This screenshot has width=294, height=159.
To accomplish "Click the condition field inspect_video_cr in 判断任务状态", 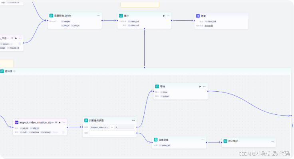I will click(99, 127).
